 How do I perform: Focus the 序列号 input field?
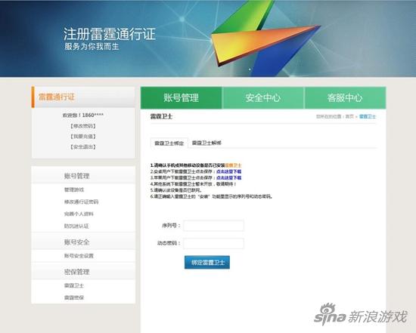click(x=213, y=226)
